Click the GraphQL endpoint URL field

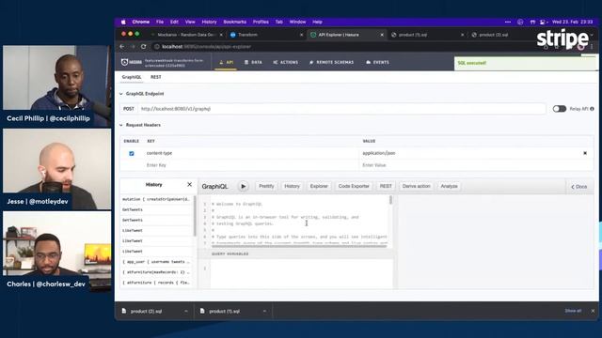[341, 109]
